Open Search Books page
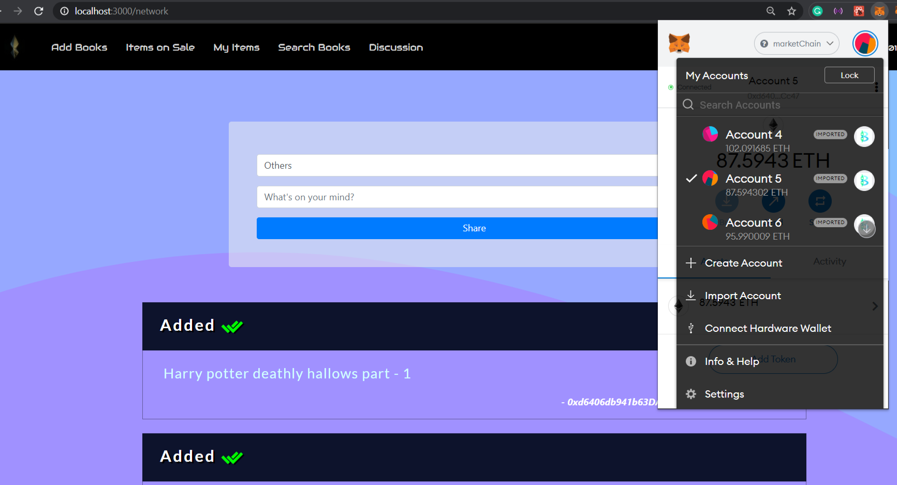The height and width of the screenshot is (485, 897). click(314, 47)
